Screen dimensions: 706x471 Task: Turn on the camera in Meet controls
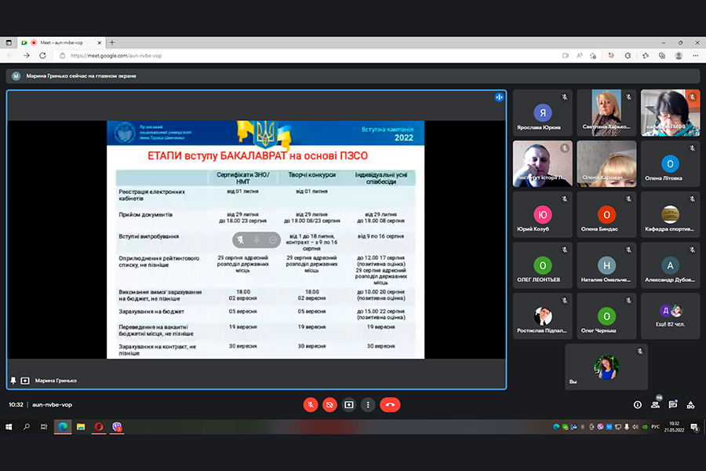[x=329, y=405]
